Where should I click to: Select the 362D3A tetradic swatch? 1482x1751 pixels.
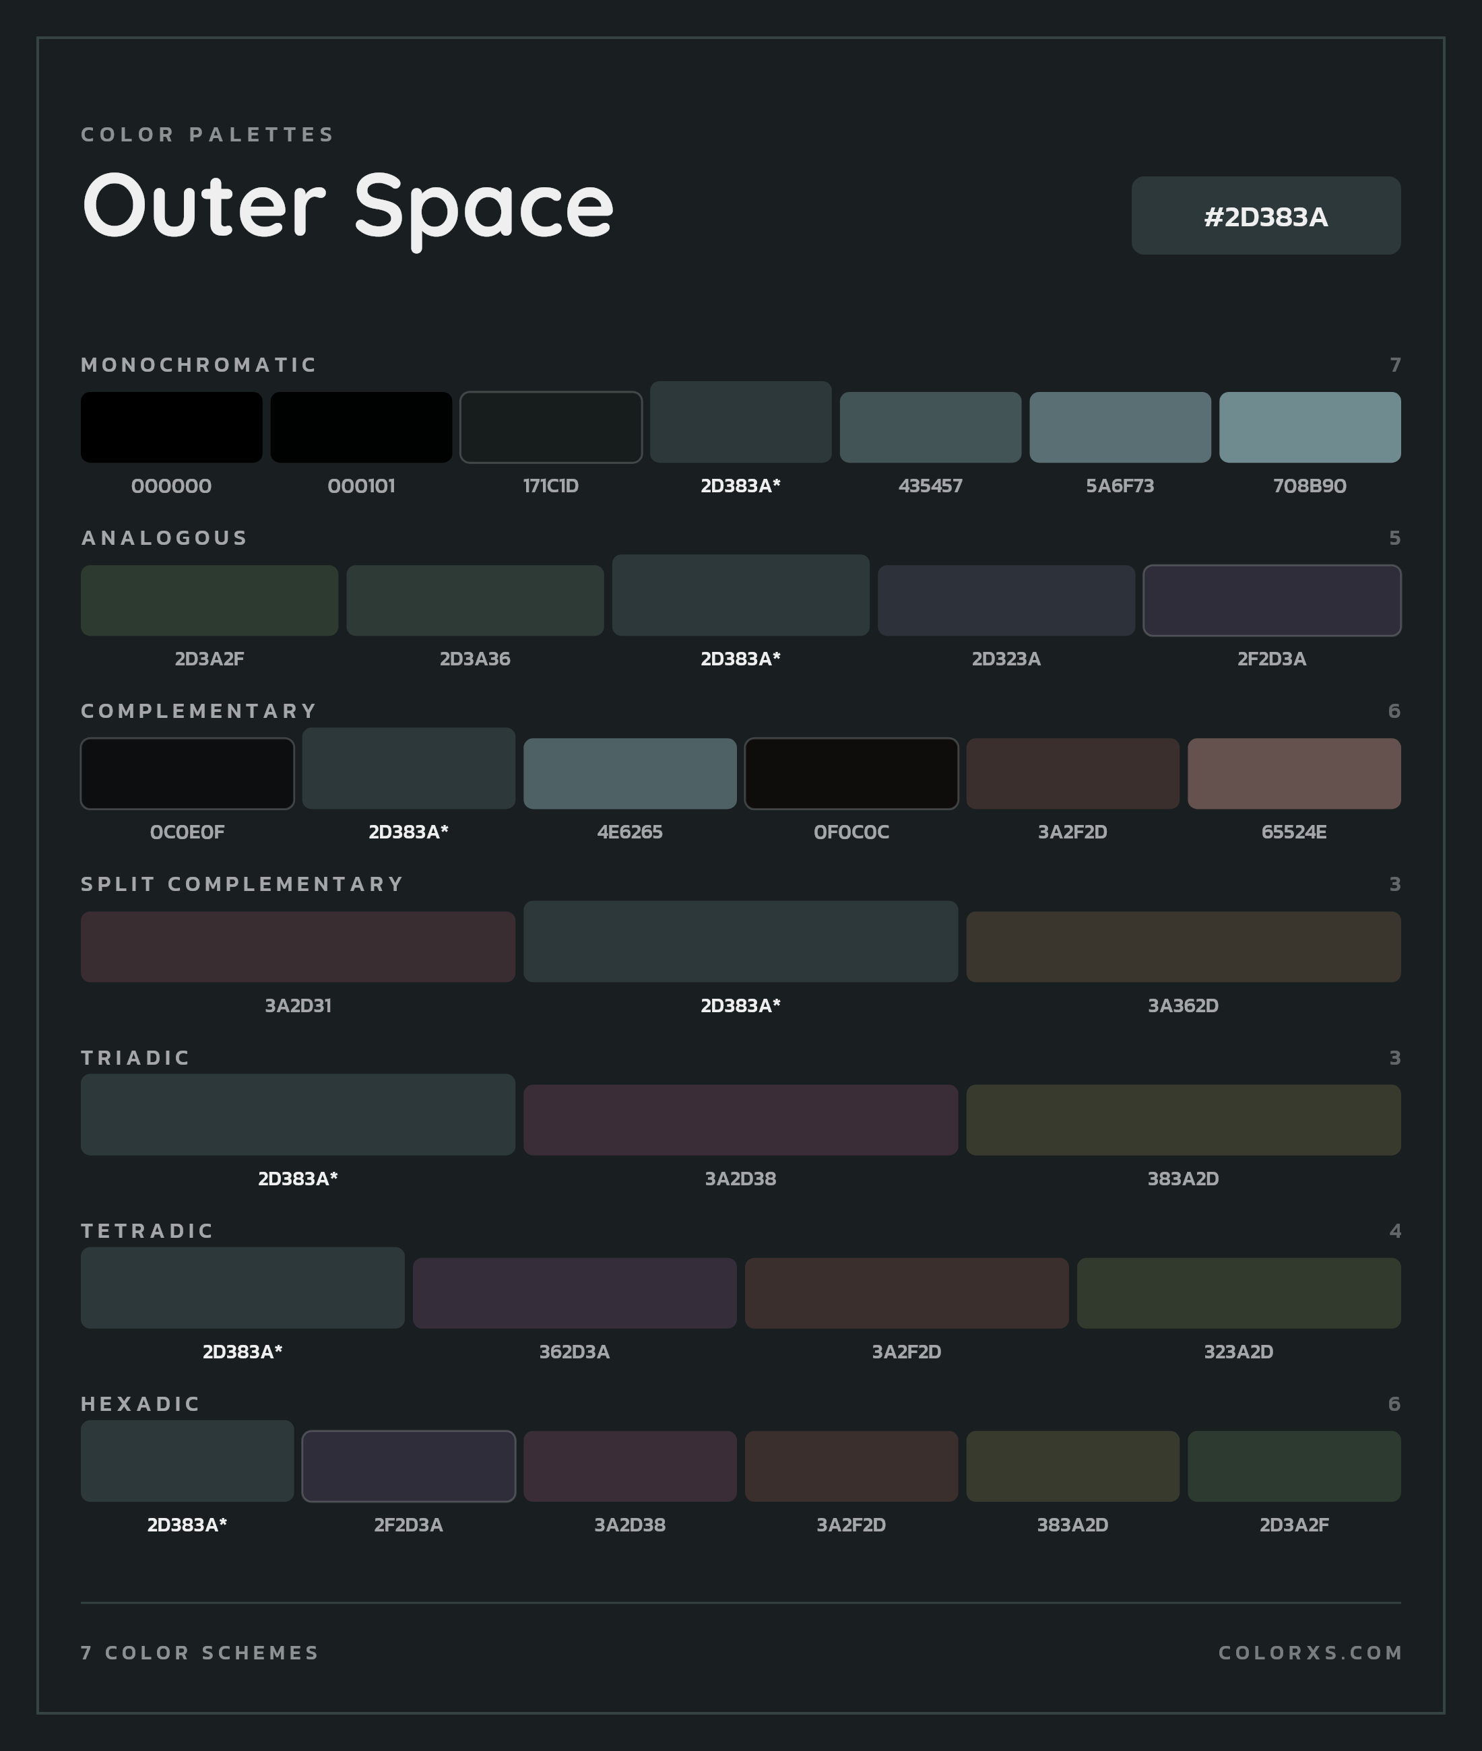575,1292
